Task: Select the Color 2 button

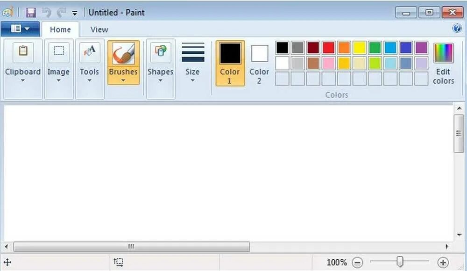Action: (x=259, y=63)
